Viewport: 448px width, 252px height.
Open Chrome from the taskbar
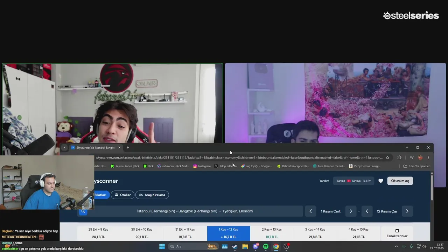[x=276, y=246]
